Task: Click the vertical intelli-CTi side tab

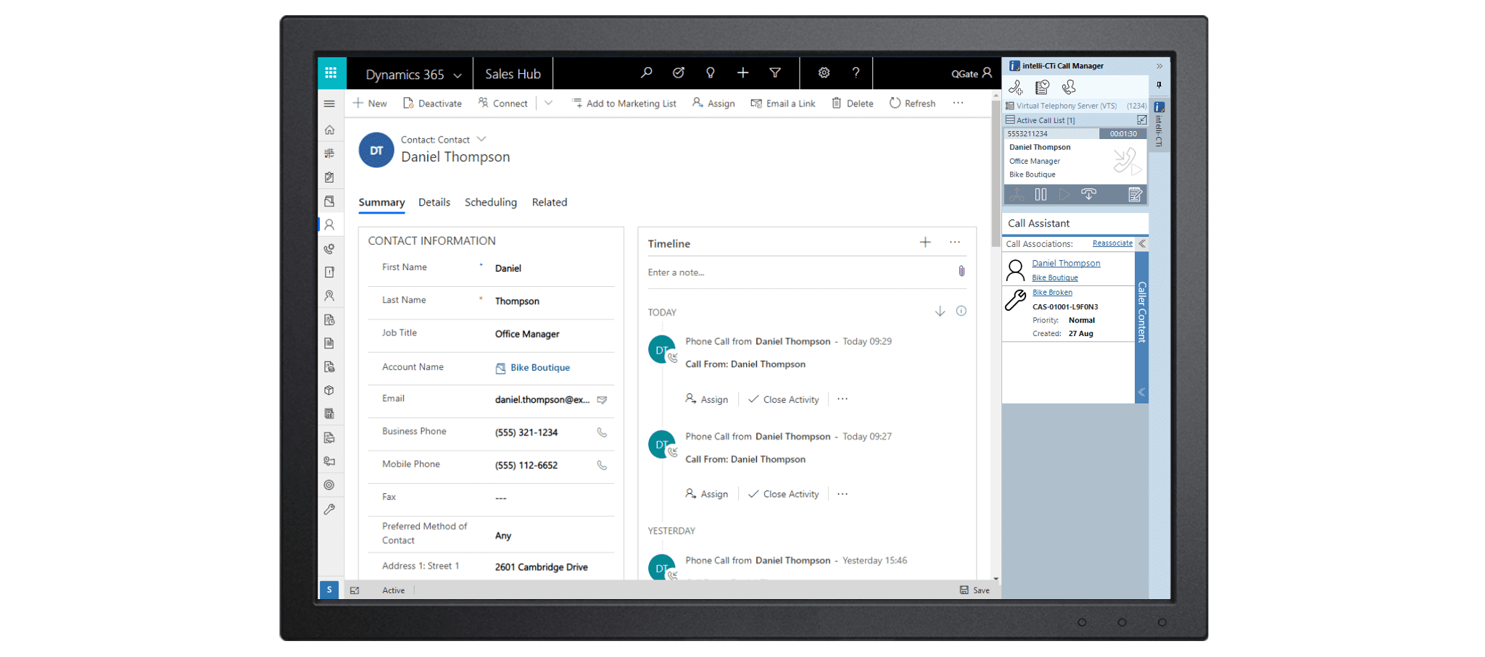Action: point(1159,125)
